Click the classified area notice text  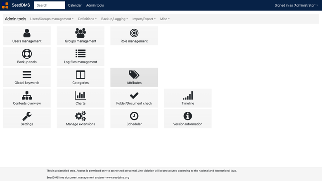(142, 171)
